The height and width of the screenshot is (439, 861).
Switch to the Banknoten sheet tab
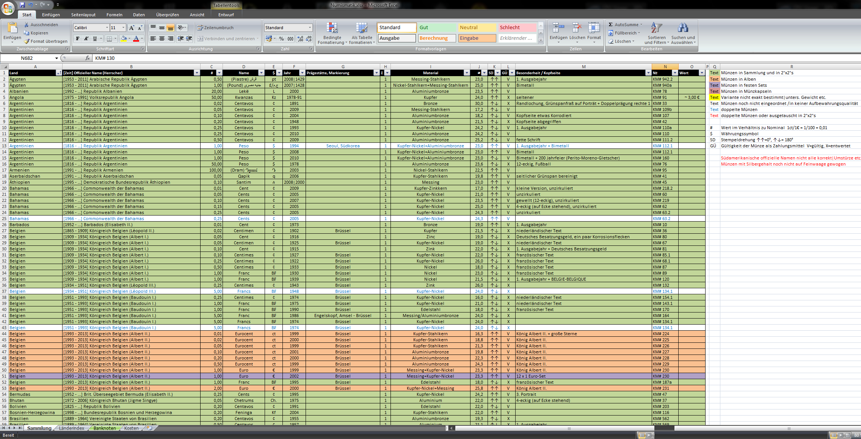[x=105, y=428]
